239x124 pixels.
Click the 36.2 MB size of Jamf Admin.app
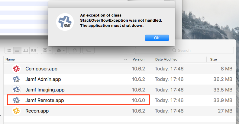(223, 79)
